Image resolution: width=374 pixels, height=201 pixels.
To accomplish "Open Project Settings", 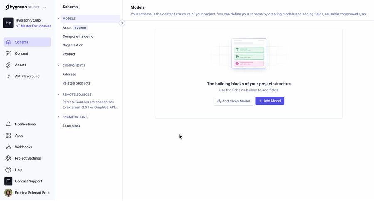I will (27, 158).
